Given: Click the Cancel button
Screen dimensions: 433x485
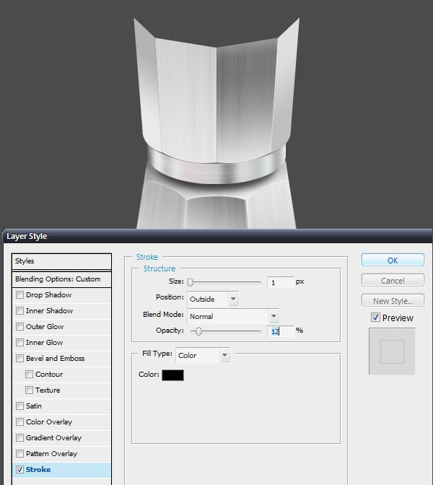Looking at the screenshot, I should click(393, 281).
